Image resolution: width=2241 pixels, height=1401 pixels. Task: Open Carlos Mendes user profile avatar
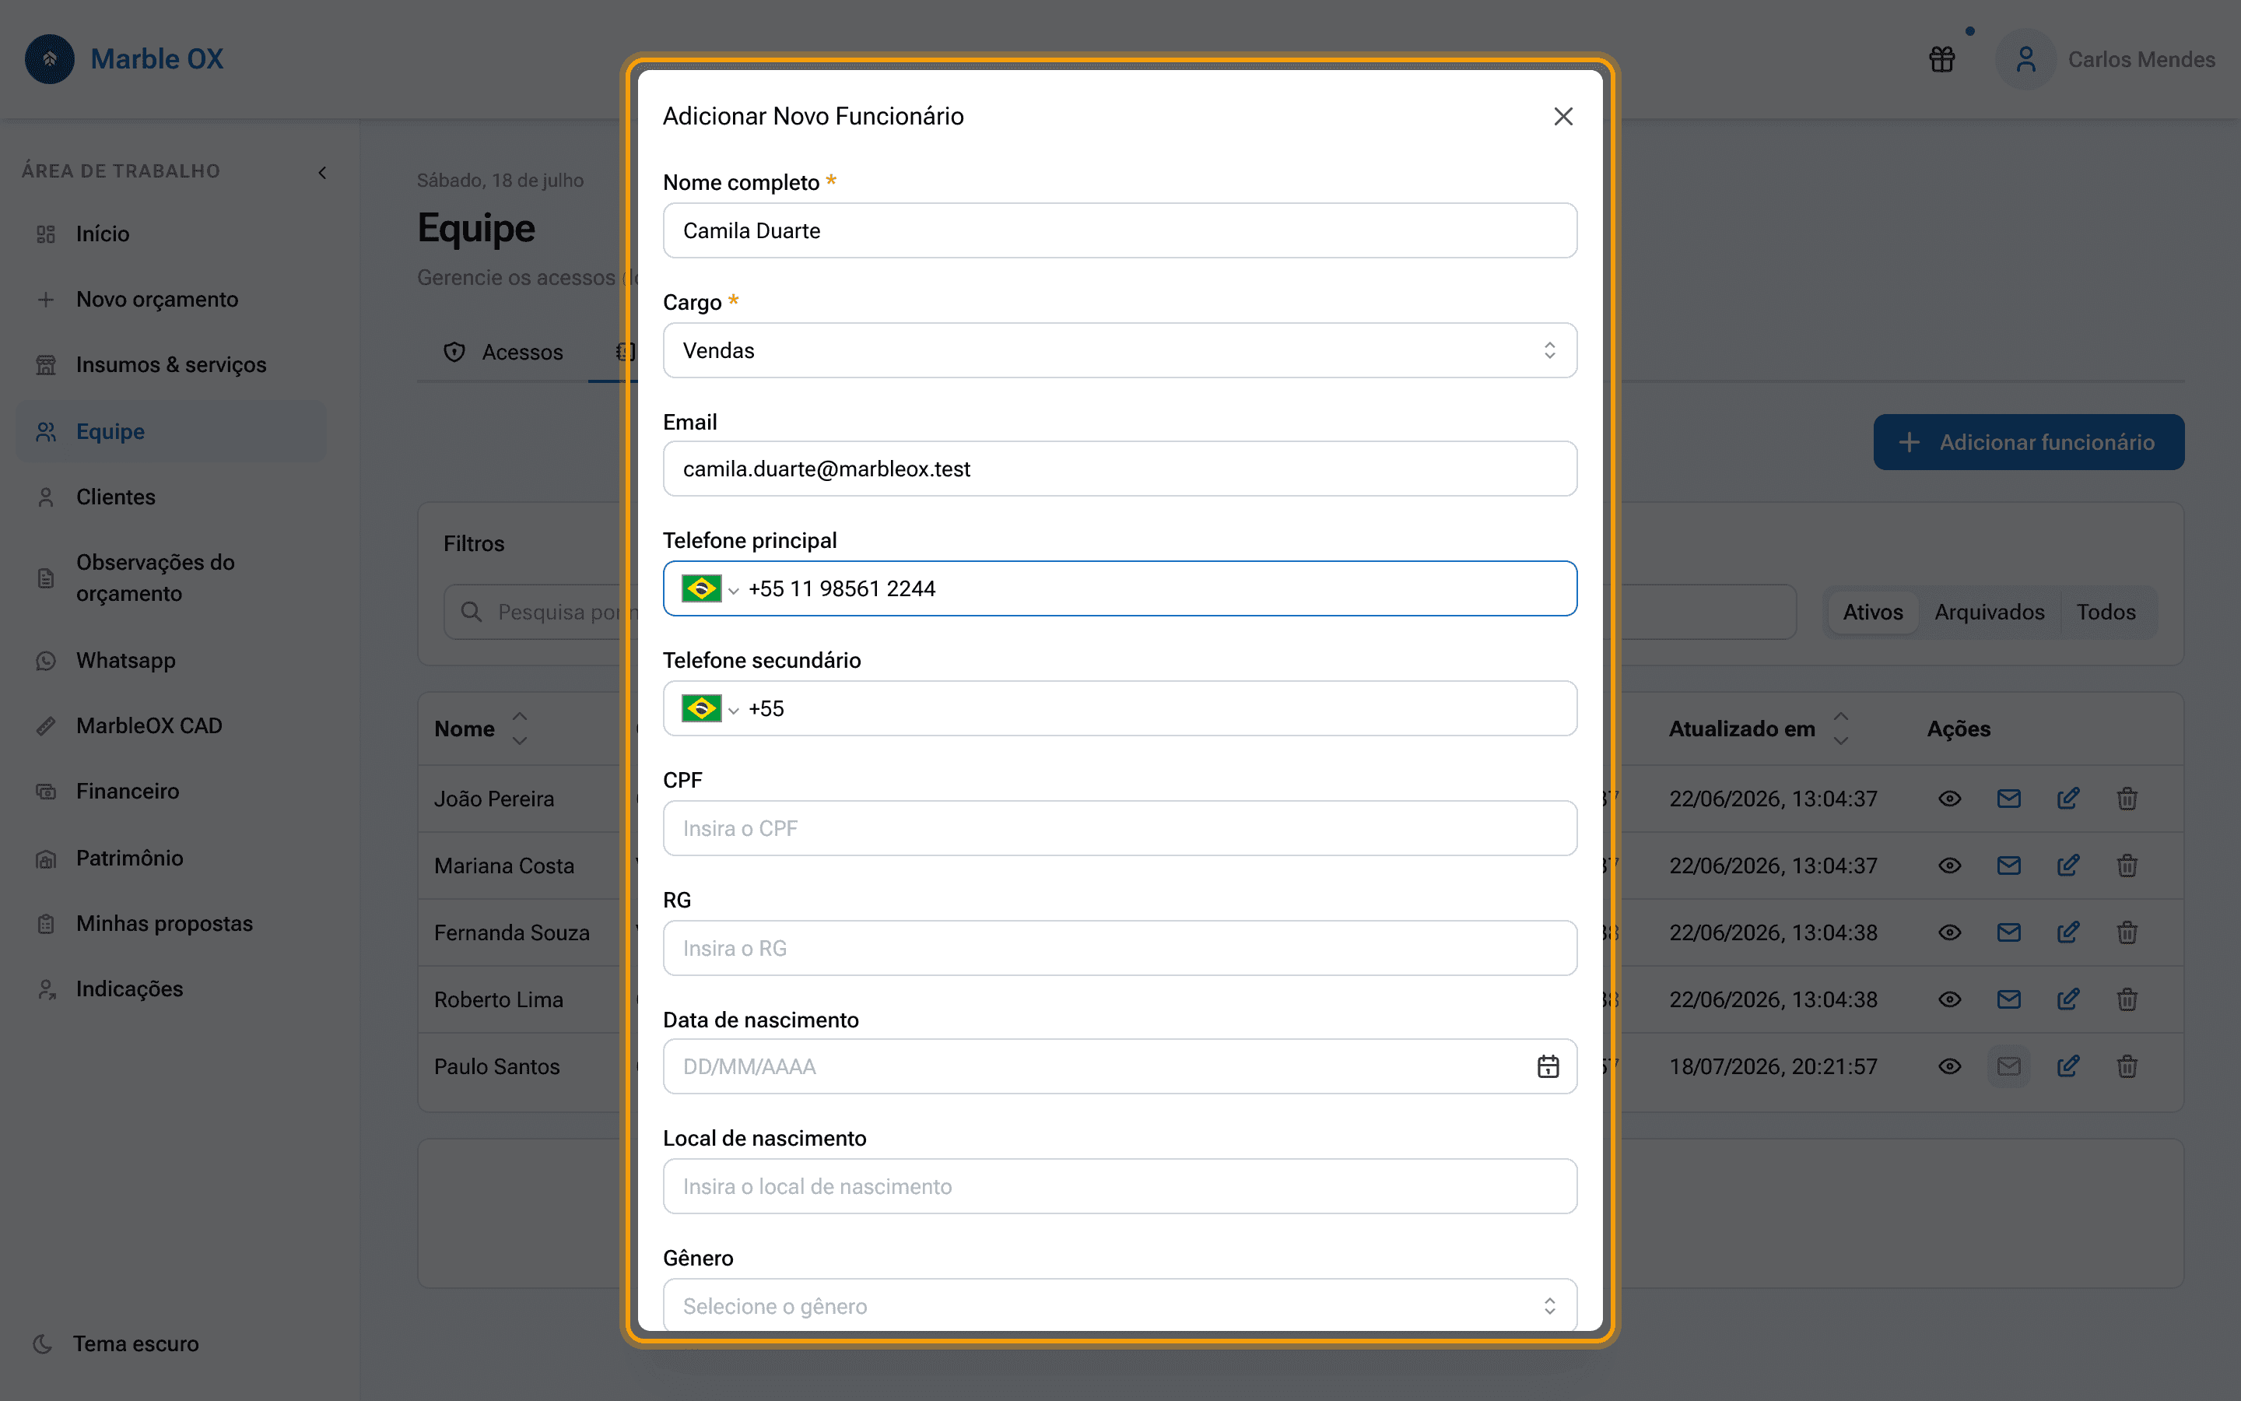[2026, 59]
